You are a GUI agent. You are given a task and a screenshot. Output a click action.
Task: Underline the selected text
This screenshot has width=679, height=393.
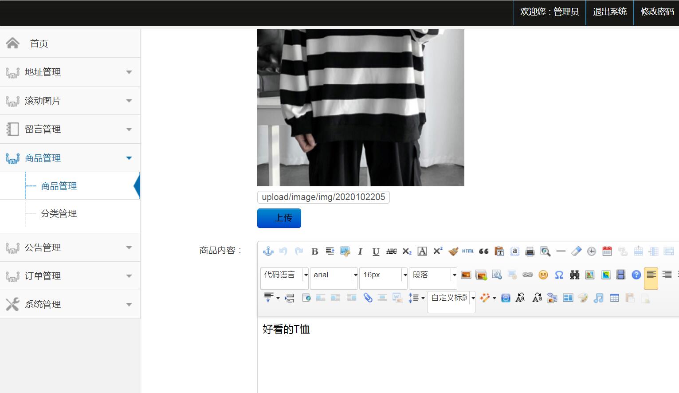click(376, 251)
